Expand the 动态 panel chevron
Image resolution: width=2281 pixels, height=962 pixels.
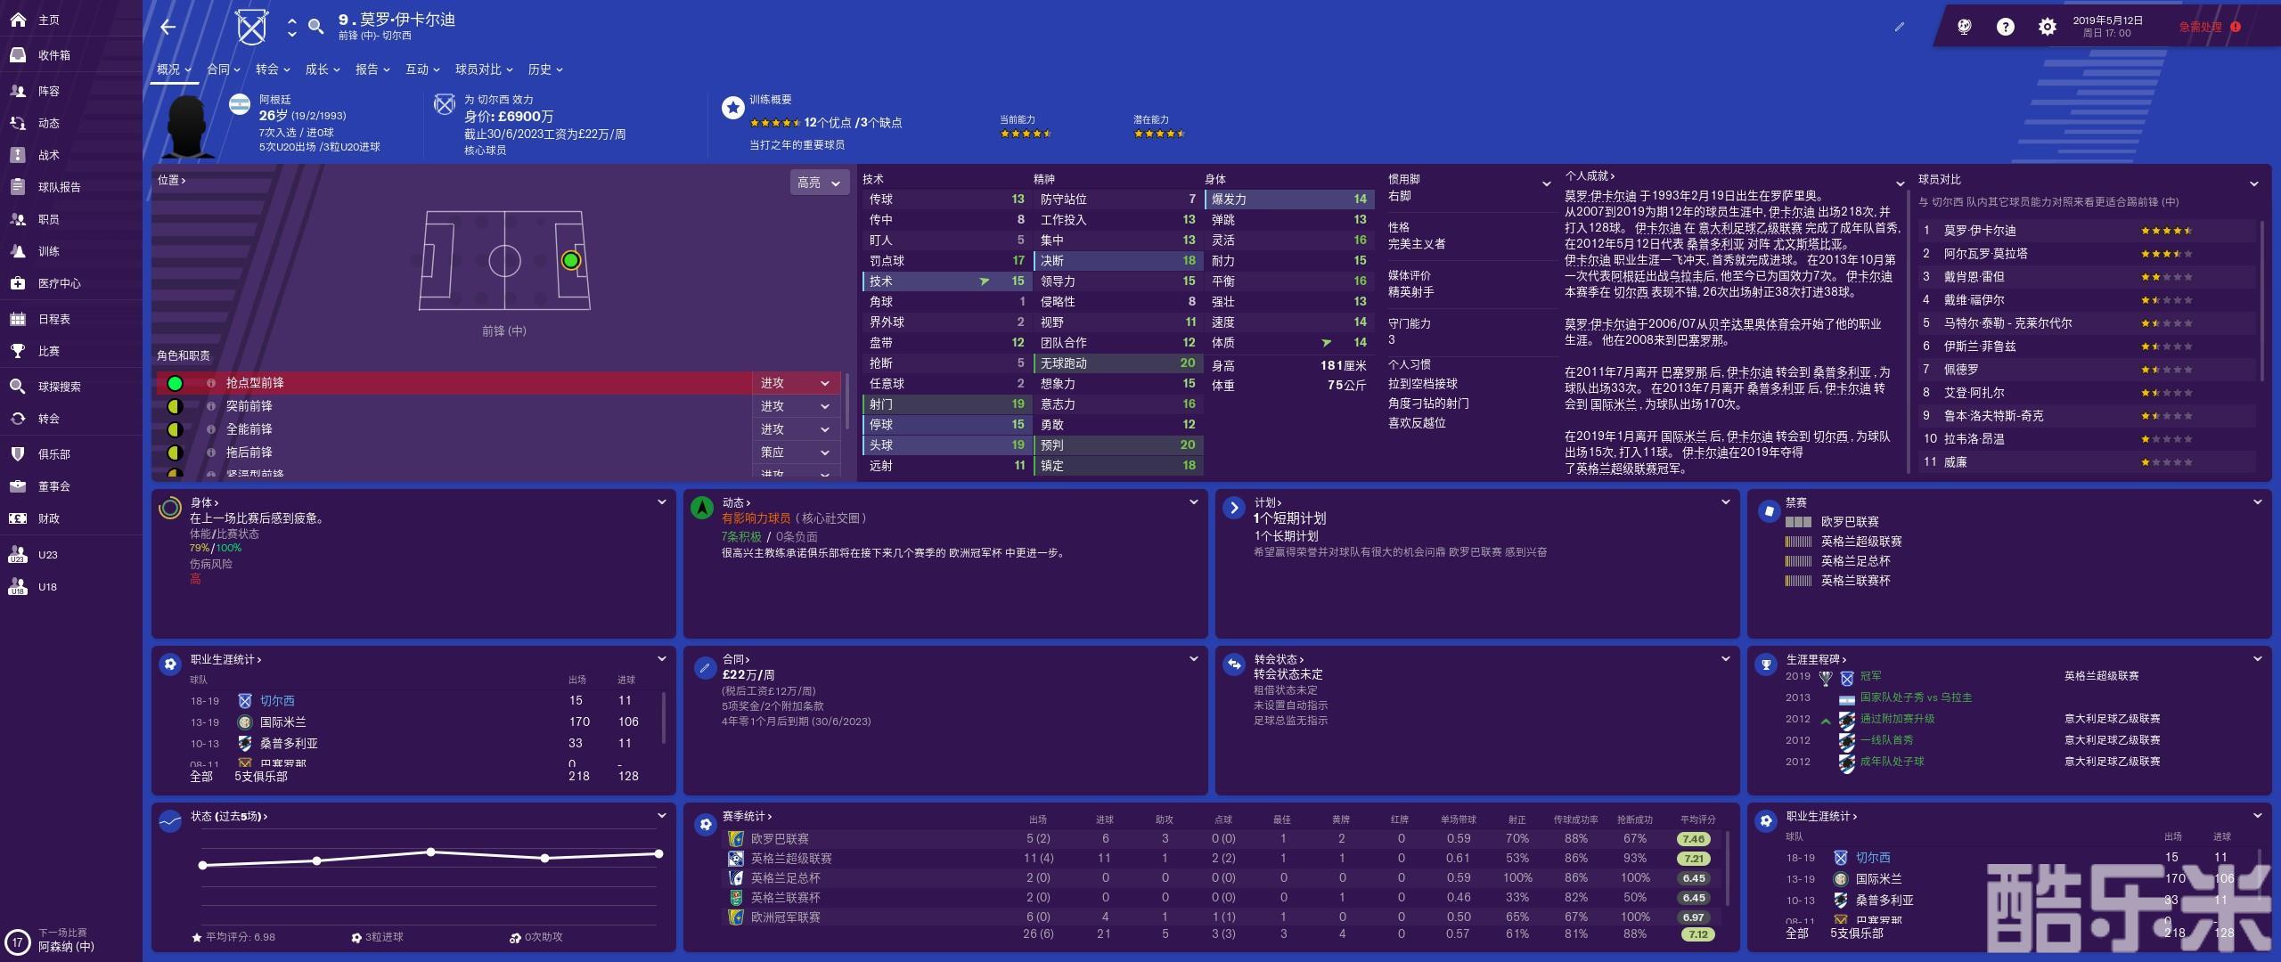pos(1194,502)
